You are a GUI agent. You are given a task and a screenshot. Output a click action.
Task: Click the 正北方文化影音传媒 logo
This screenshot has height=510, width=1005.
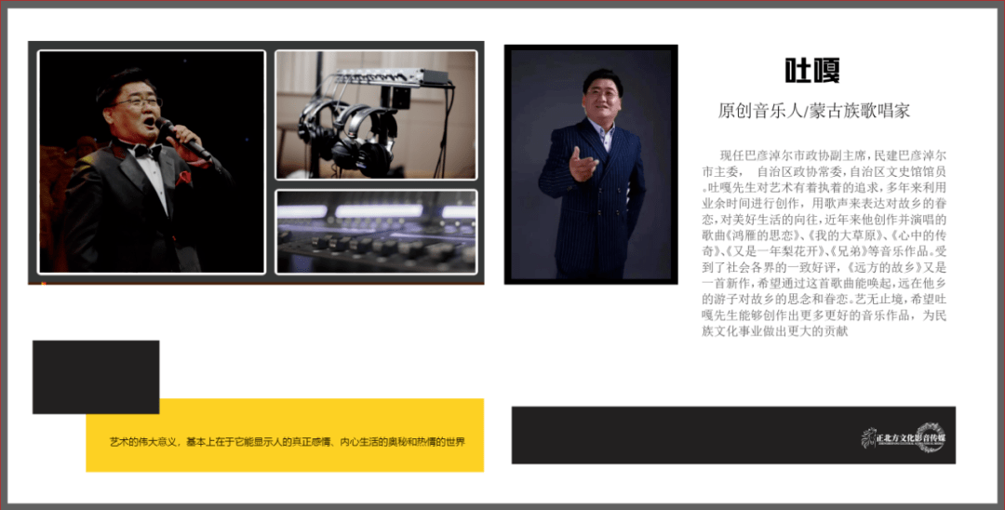pyautogui.click(x=903, y=438)
